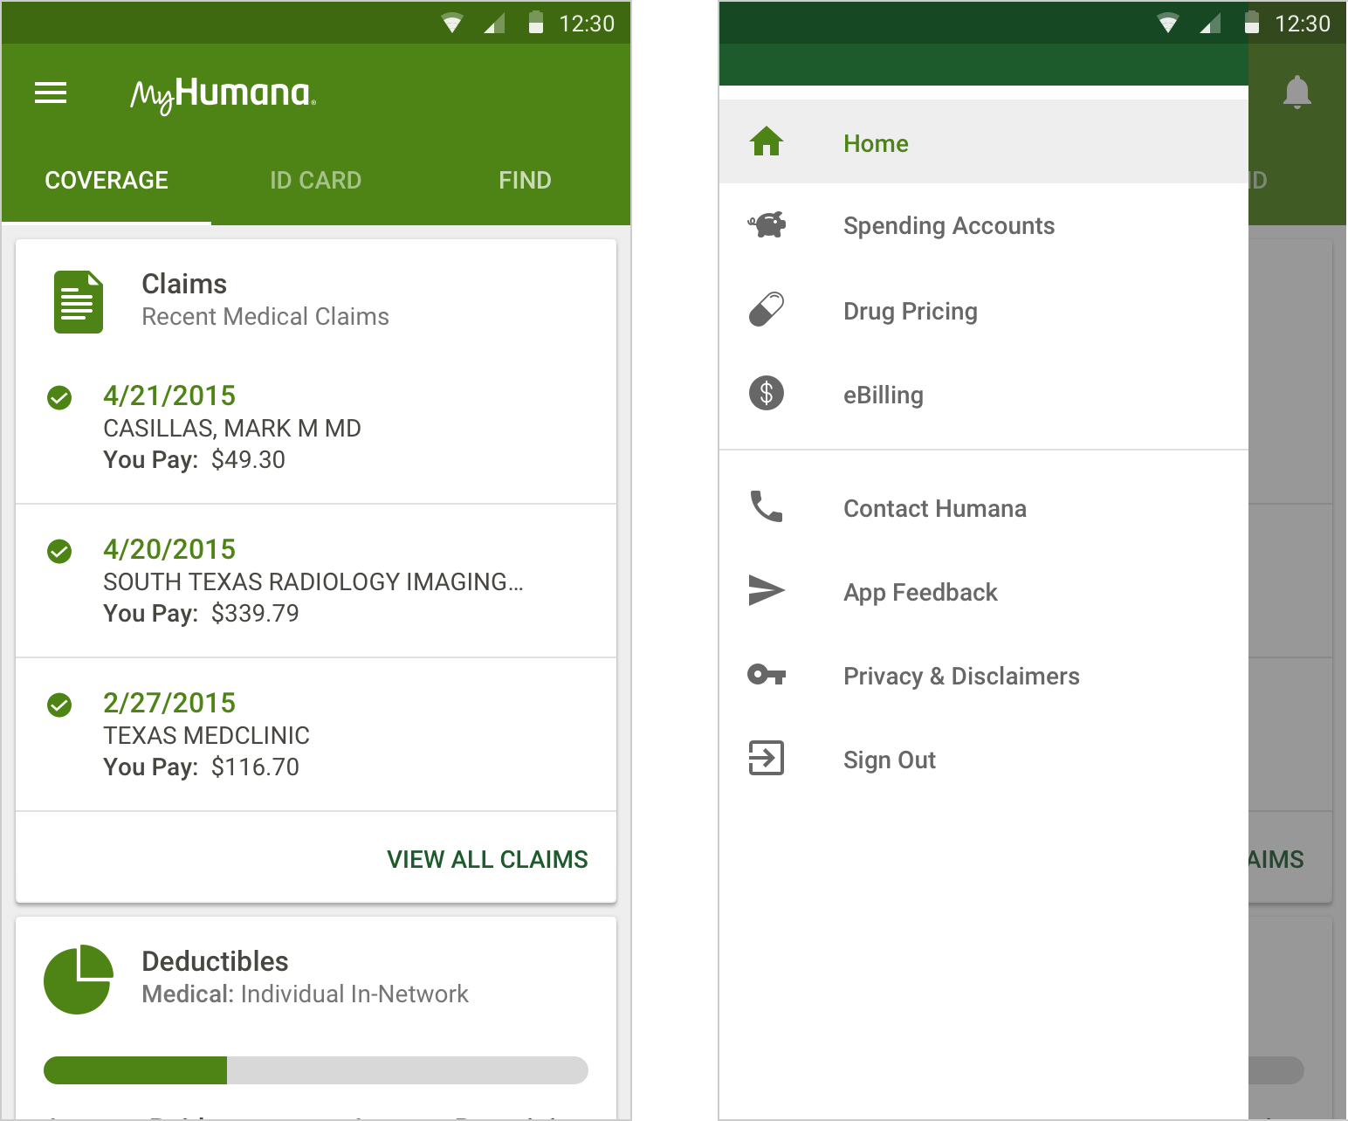The width and height of the screenshot is (1348, 1121).
Task: Select the $339.79 You Pay amount
Action: [255, 613]
